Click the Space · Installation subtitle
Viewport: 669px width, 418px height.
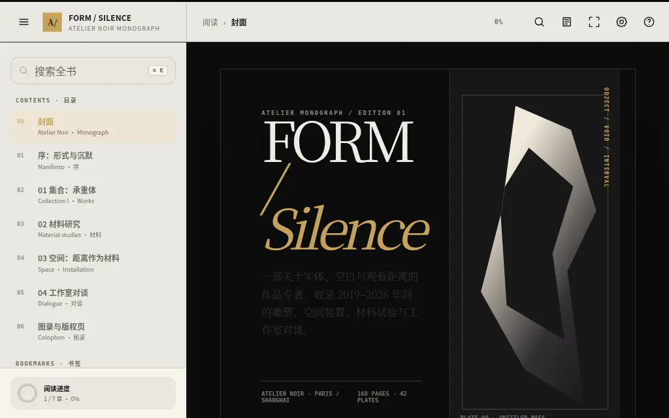coord(66,270)
